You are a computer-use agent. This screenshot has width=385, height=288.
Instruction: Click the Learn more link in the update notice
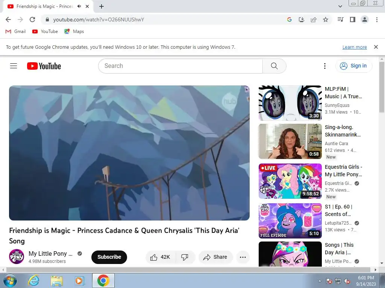coord(355,47)
